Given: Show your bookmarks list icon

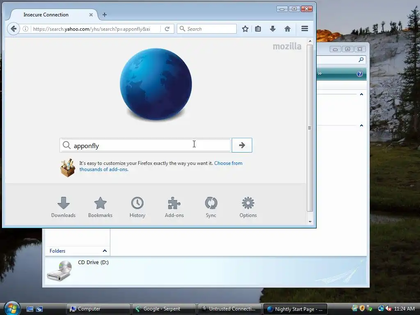Looking at the screenshot, I should pyautogui.click(x=258, y=29).
